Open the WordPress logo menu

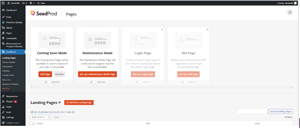tap(3, 3)
